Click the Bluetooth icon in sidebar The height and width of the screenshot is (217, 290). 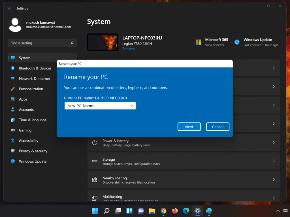(x=13, y=68)
